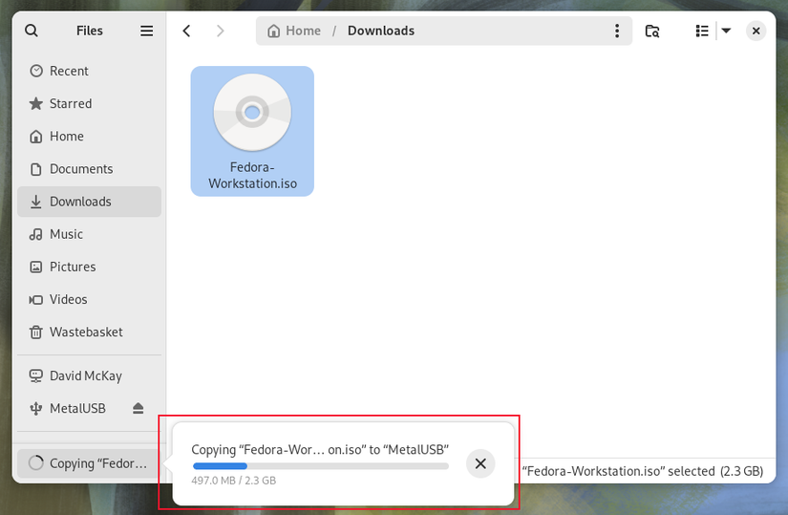Open Pictures in the sidebar

point(90,268)
